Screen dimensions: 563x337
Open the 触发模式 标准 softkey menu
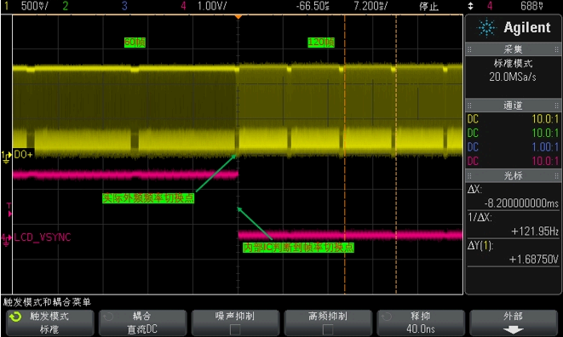(x=50, y=323)
